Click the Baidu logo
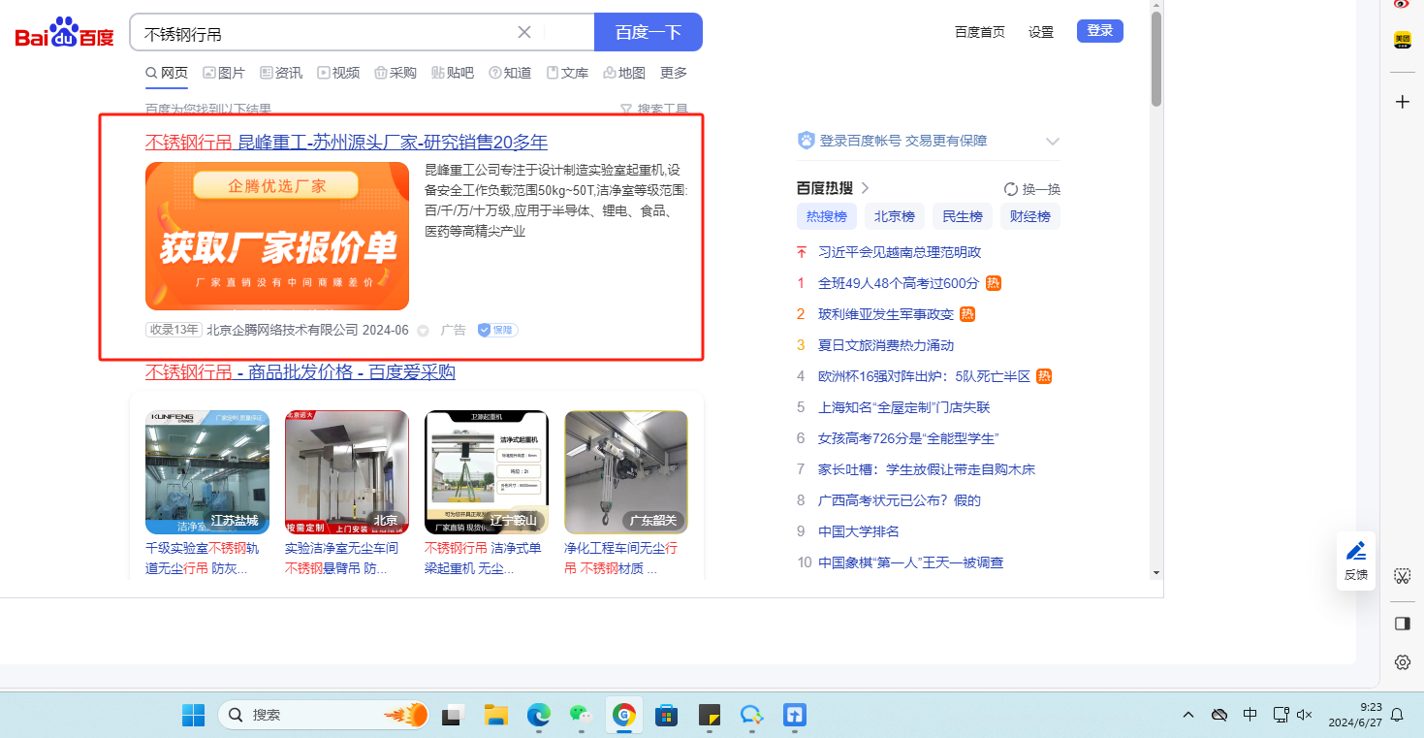1424x738 pixels. [64, 34]
